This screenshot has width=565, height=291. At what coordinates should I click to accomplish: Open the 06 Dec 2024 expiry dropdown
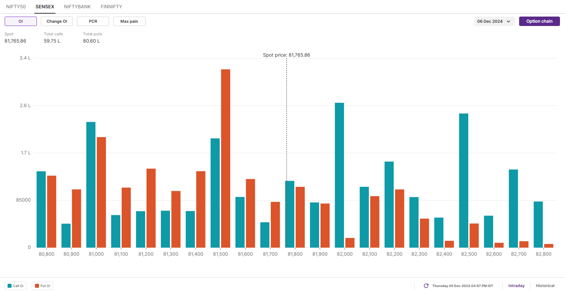(494, 21)
